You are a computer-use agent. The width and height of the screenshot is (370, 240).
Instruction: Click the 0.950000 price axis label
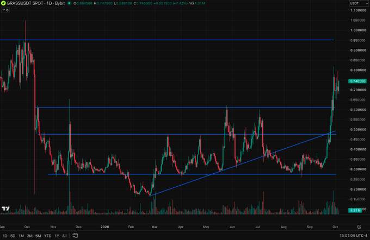click(x=358, y=40)
